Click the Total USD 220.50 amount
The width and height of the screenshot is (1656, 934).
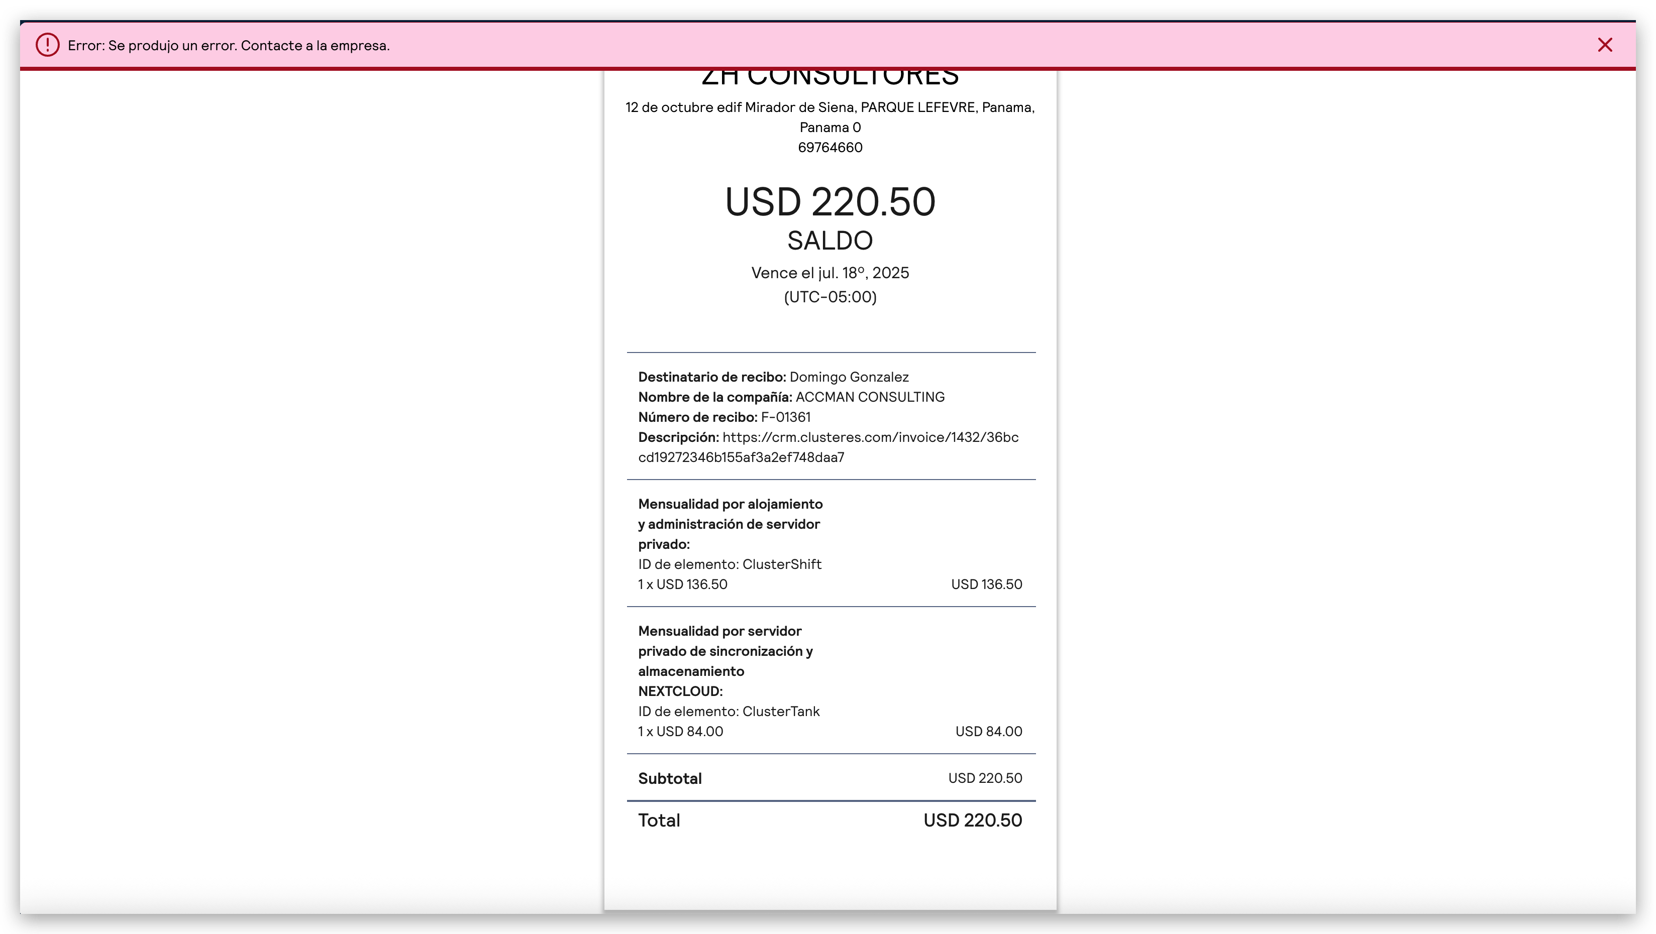pyautogui.click(x=972, y=821)
